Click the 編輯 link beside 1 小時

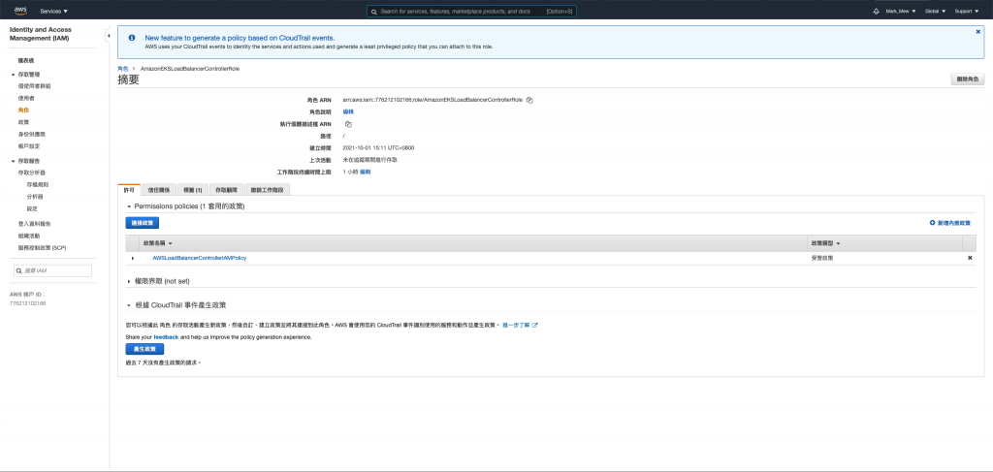366,173
